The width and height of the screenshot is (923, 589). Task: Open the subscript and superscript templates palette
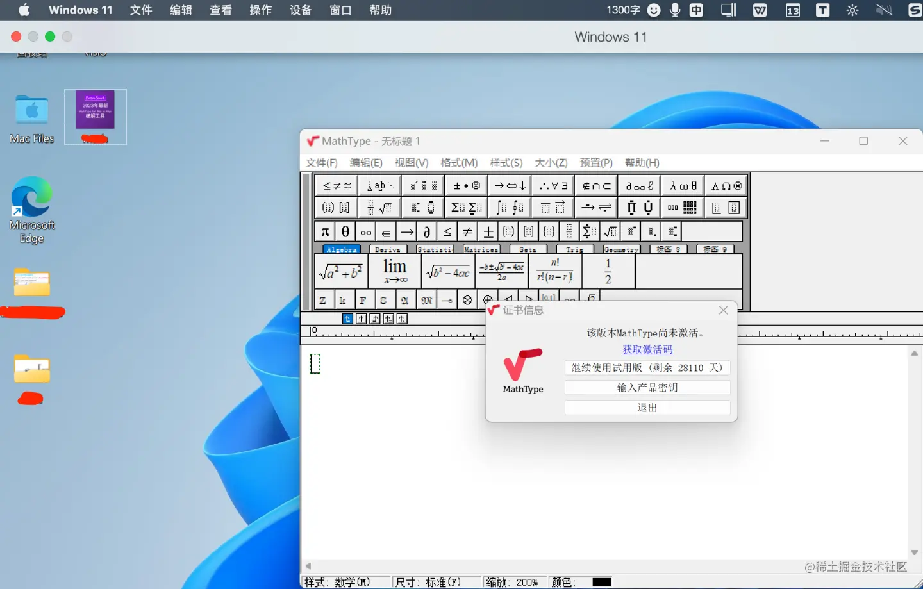[x=423, y=208]
